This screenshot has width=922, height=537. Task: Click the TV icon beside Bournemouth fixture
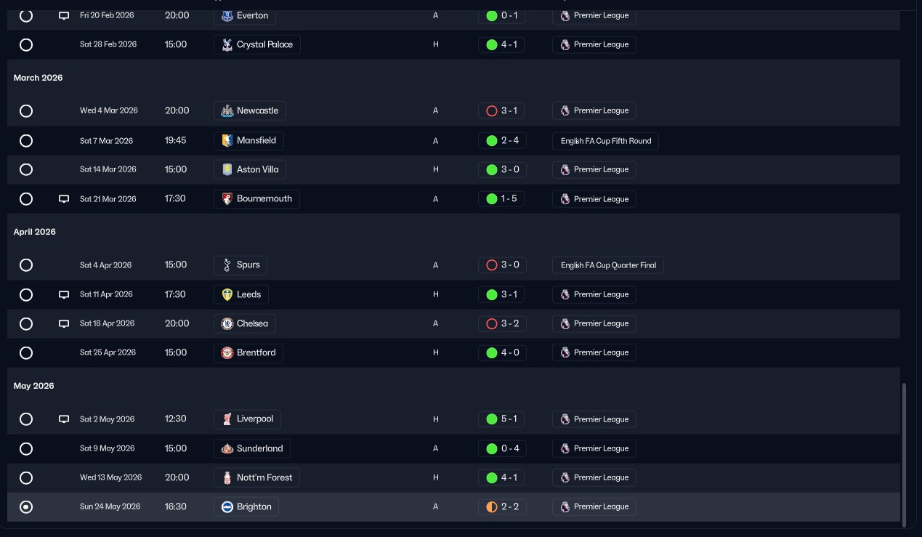[x=64, y=198]
